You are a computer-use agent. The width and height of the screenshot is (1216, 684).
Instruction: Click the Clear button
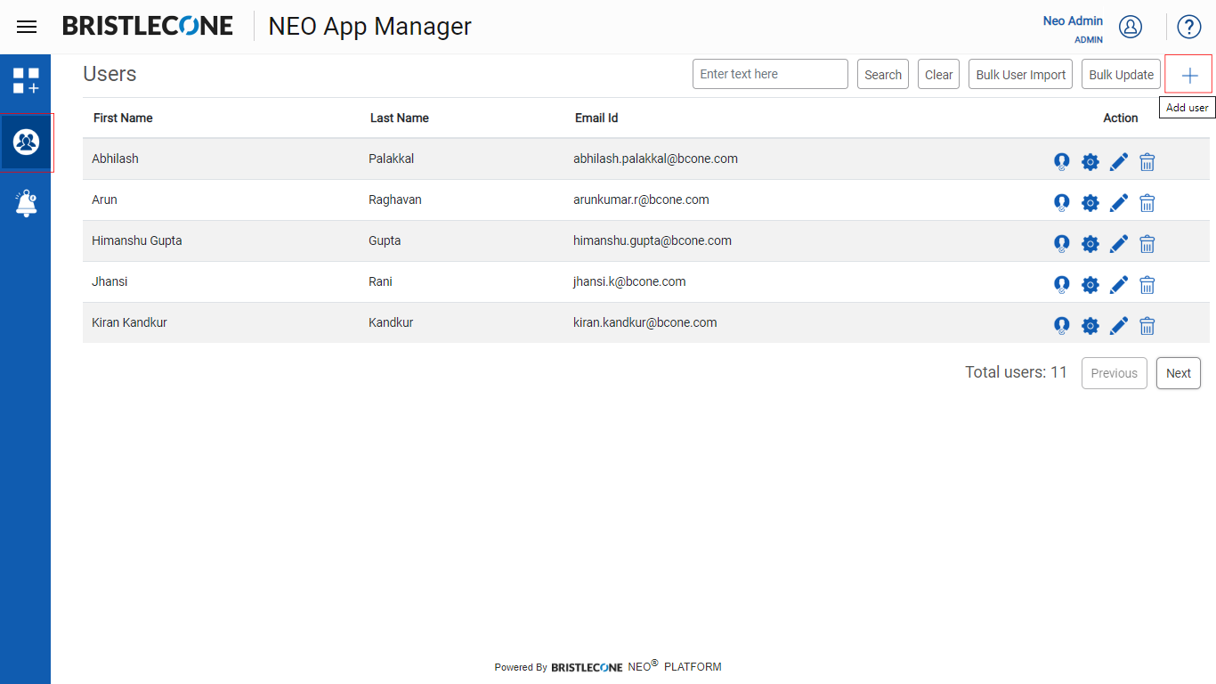pos(938,75)
